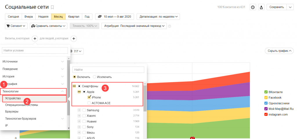Select the Исключить radio button
297x139 pixels.
(94, 77)
